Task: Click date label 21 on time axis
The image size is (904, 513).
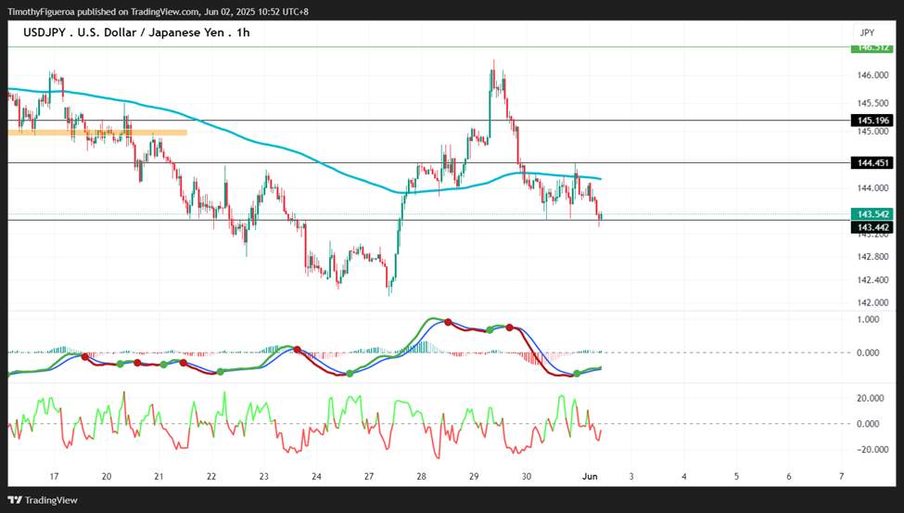Action: click(x=159, y=477)
